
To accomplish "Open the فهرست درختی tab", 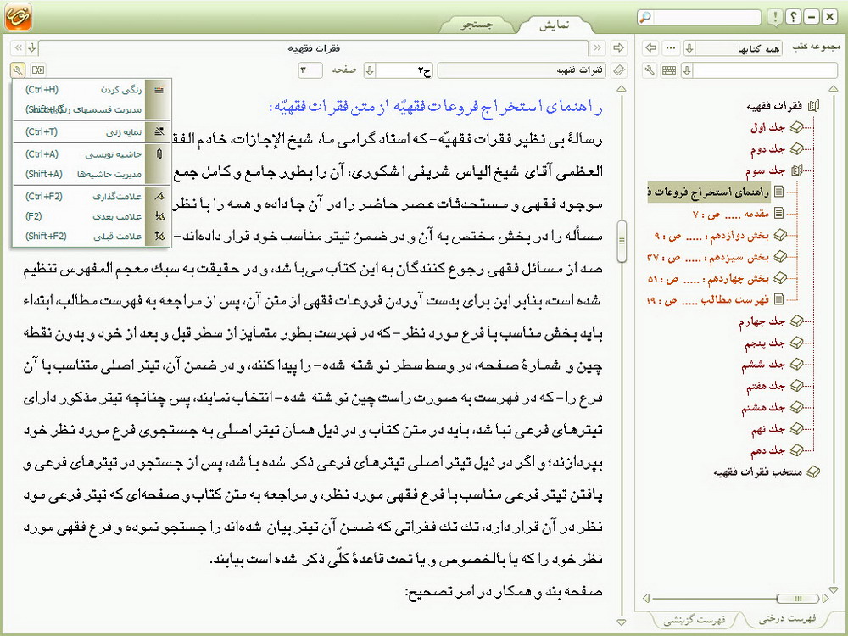I will click(788, 618).
